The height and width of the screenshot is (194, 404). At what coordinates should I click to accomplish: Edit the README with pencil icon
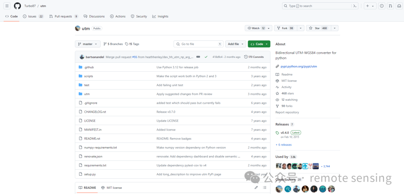(x=256, y=188)
